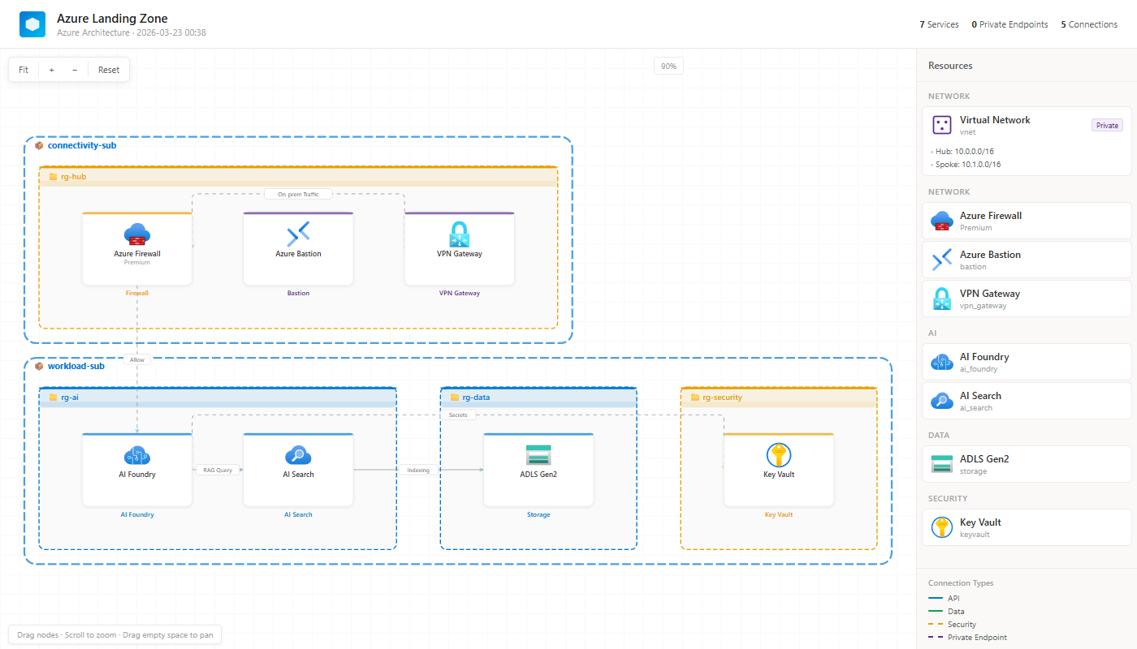Click the 5 Connections counter
This screenshot has width=1137, height=649.
1089,24
